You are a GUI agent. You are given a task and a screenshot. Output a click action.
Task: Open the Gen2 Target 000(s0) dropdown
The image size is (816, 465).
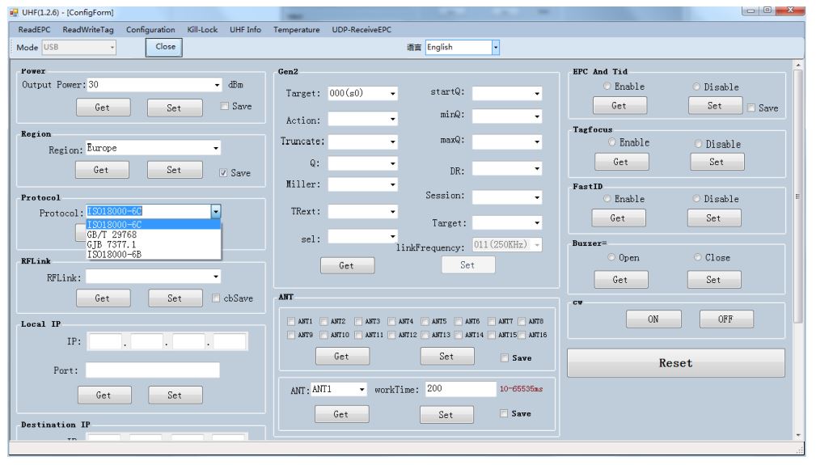pyautogui.click(x=392, y=94)
